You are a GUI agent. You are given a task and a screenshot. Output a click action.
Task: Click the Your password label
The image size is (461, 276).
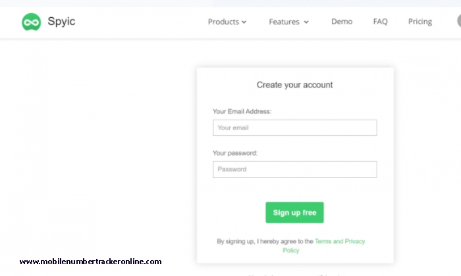[x=235, y=153]
